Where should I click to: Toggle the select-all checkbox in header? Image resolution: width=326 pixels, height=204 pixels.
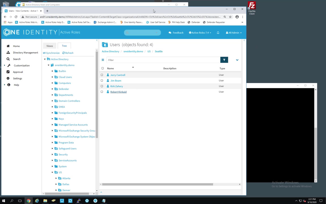[103, 68]
